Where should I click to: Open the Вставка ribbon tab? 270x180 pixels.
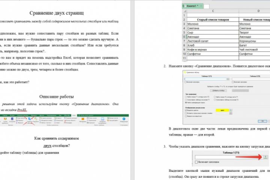pos(12,115)
